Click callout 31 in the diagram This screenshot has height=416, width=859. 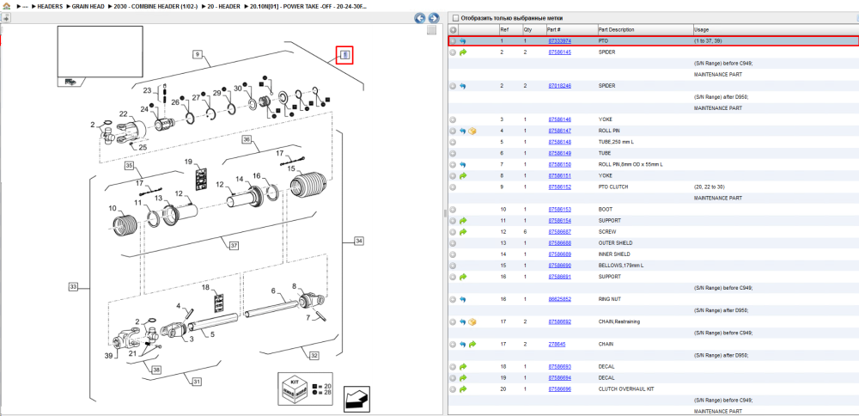click(196, 381)
